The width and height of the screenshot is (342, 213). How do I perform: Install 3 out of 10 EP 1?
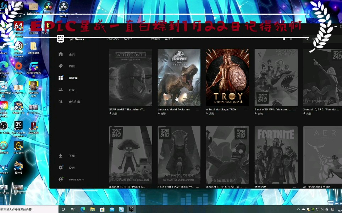pos(259,114)
